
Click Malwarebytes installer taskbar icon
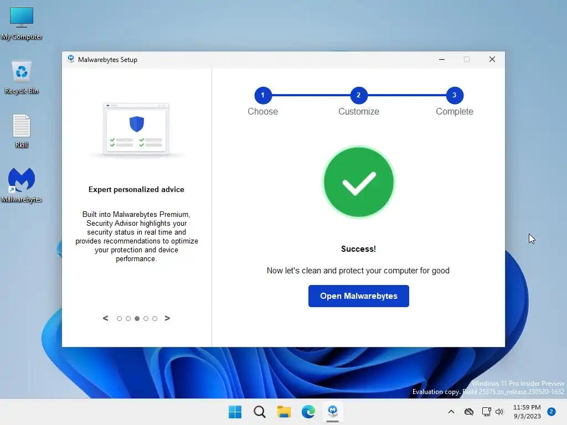(333, 412)
